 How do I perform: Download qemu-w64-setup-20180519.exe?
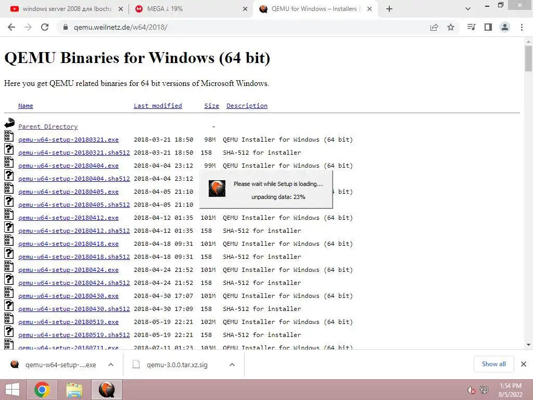(x=68, y=322)
